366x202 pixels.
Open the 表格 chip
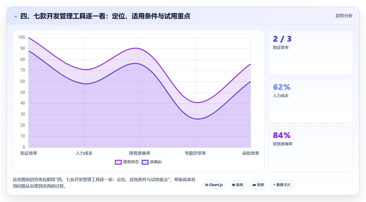point(237,185)
